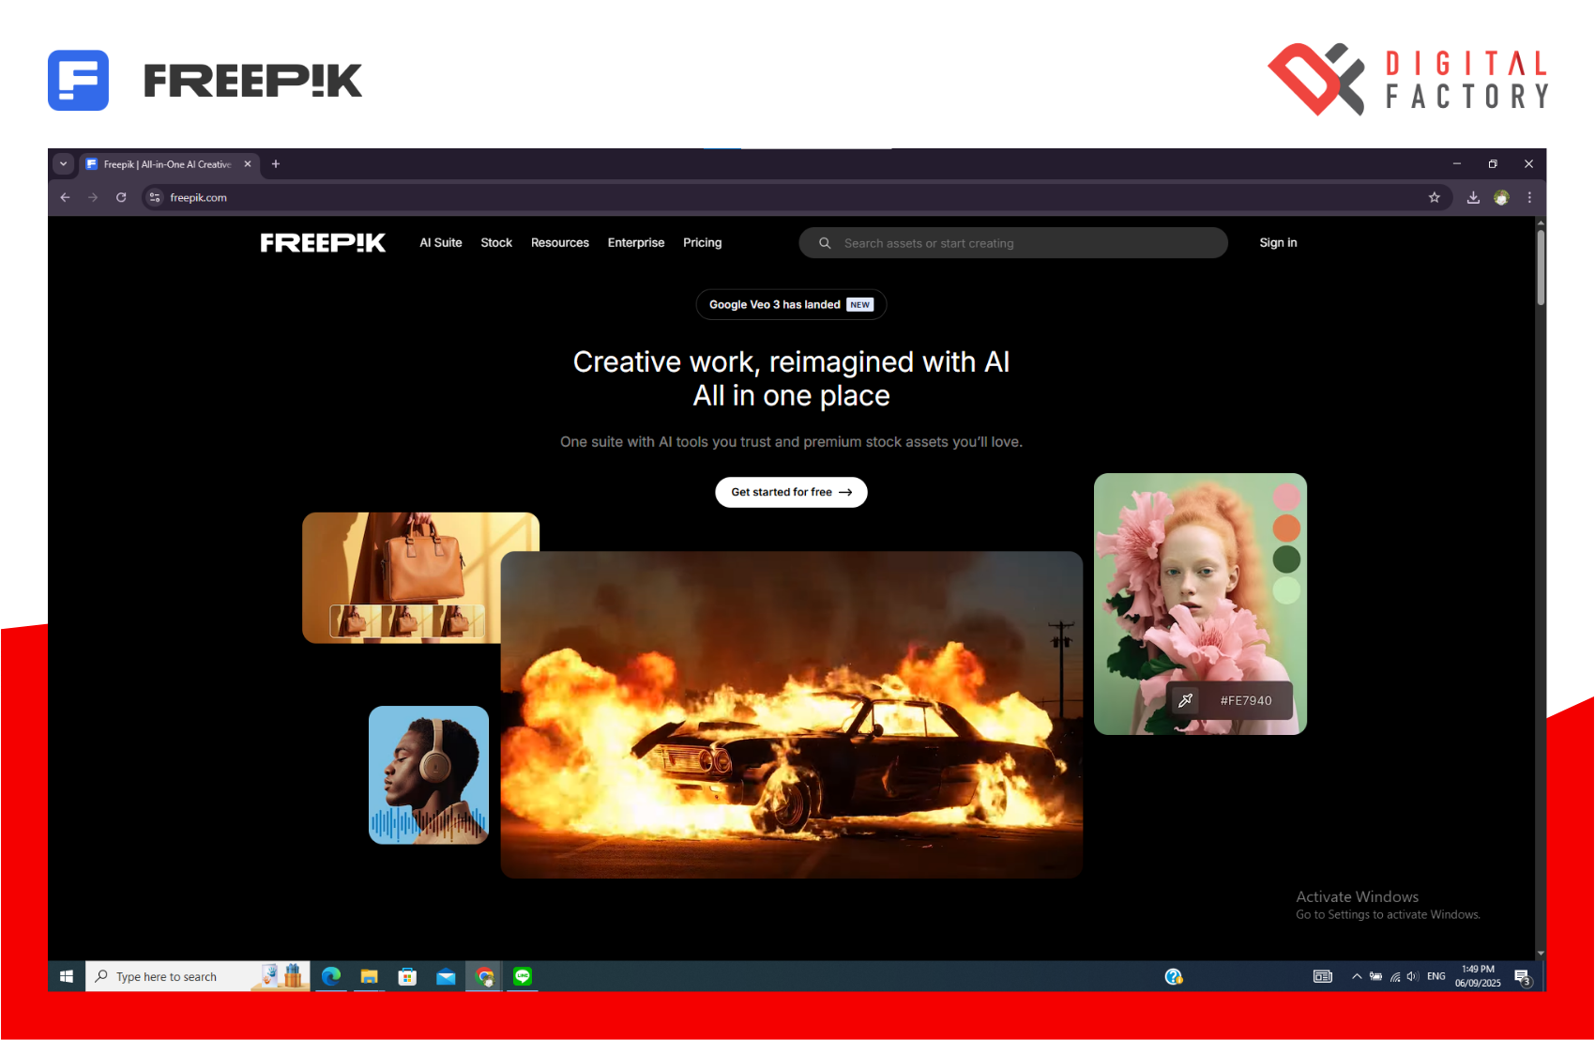Go forward in browser history
Image resolution: width=1595 pixels, height=1040 pixels.
[x=93, y=198]
